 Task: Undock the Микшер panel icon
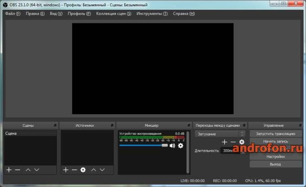tap(188, 125)
